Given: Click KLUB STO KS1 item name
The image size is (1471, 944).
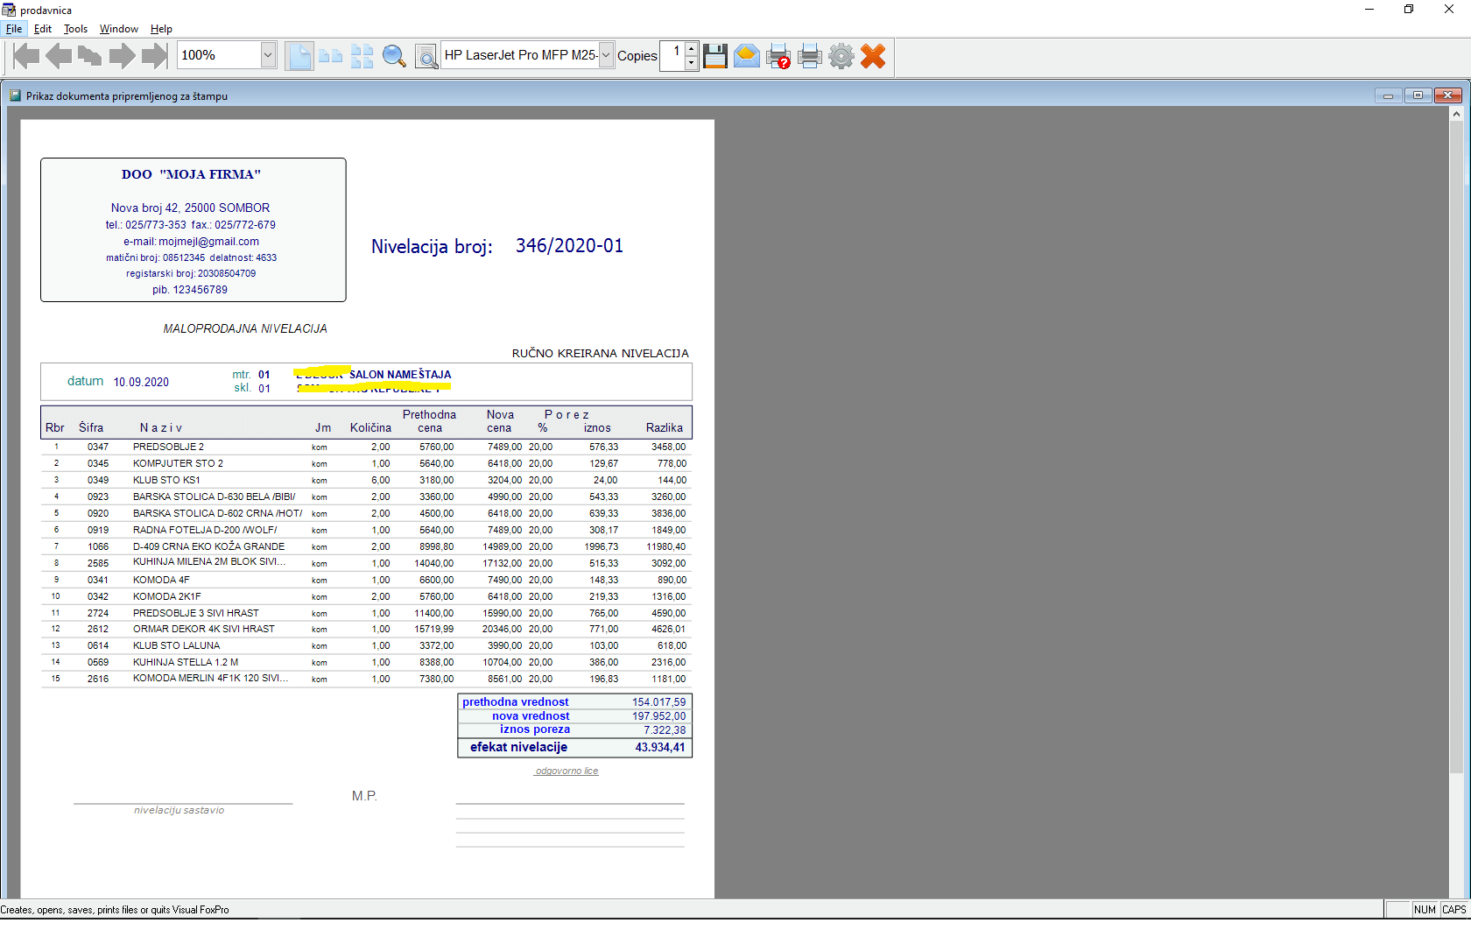Looking at the screenshot, I should click(x=166, y=480).
